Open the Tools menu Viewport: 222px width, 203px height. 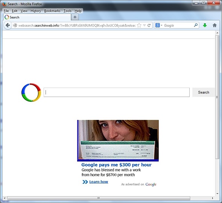point(67,11)
